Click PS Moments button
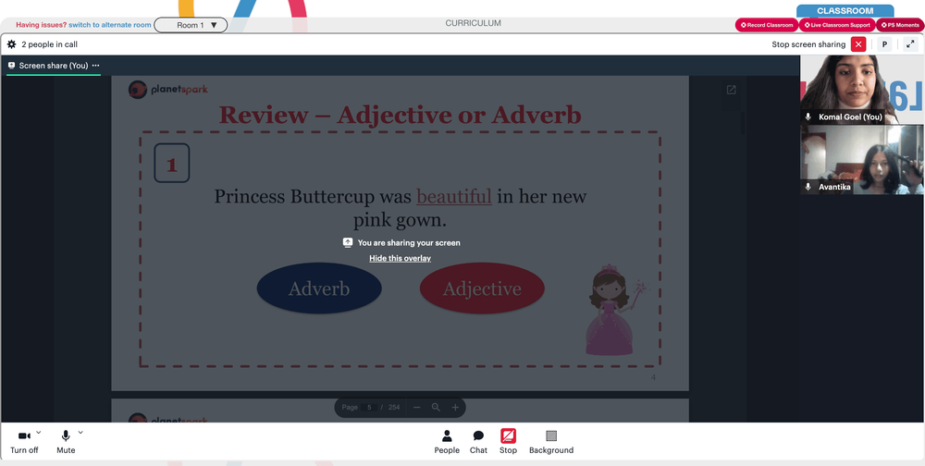Image resolution: width=925 pixels, height=466 pixels. pyautogui.click(x=900, y=25)
